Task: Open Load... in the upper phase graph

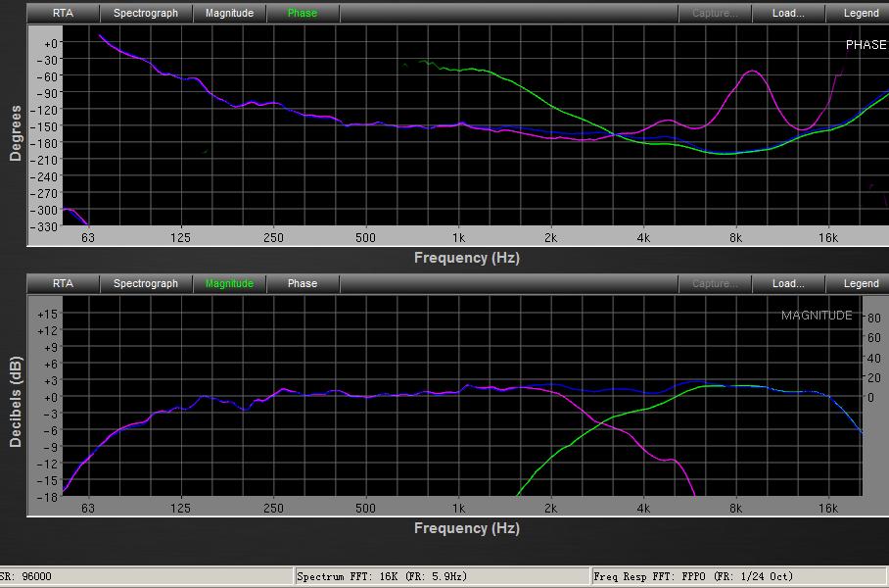Action: click(x=788, y=14)
